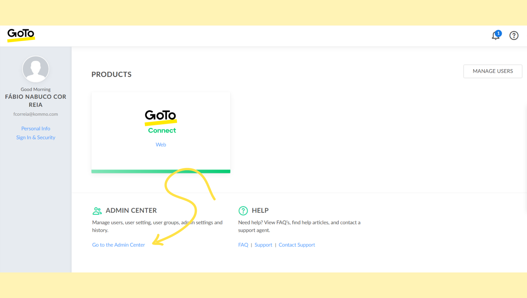
Task: Go to the Admin Center link
Action: pyautogui.click(x=119, y=245)
